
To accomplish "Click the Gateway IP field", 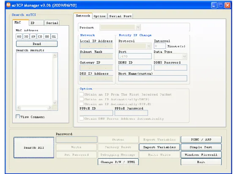I will [x=96, y=68].
